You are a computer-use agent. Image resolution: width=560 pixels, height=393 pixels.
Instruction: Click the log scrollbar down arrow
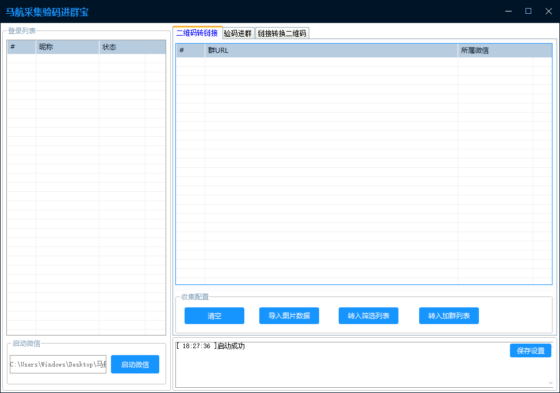(550, 383)
